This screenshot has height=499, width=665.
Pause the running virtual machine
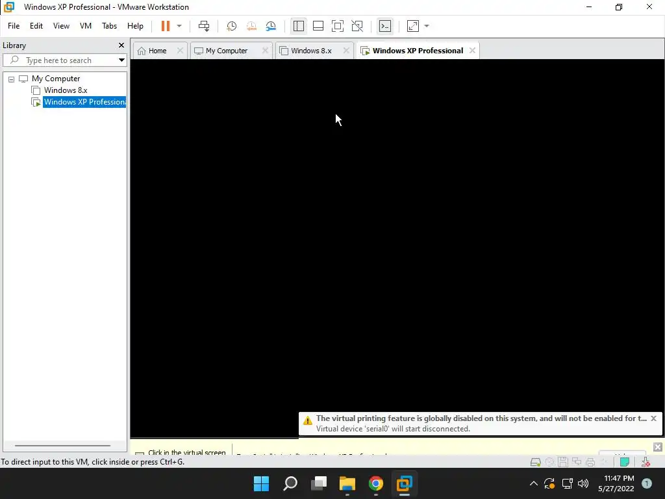[166, 26]
